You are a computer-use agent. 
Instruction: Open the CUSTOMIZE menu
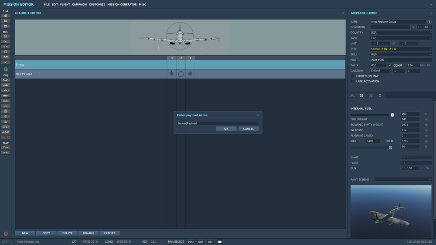coord(97,4)
